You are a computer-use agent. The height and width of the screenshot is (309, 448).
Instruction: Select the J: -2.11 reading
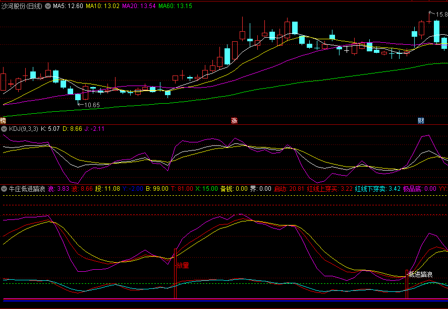94,129
